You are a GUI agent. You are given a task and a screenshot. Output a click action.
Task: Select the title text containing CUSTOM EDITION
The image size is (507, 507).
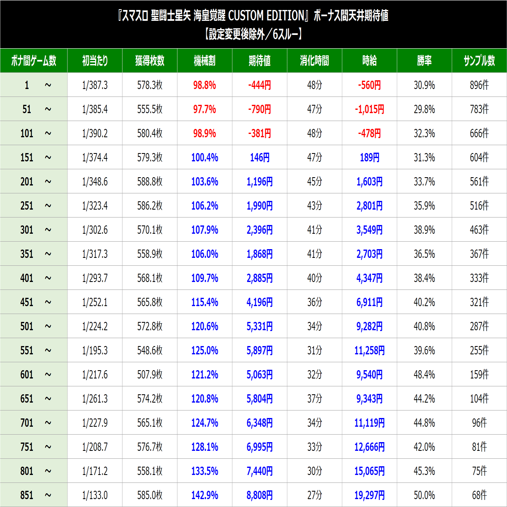click(253, 16)
